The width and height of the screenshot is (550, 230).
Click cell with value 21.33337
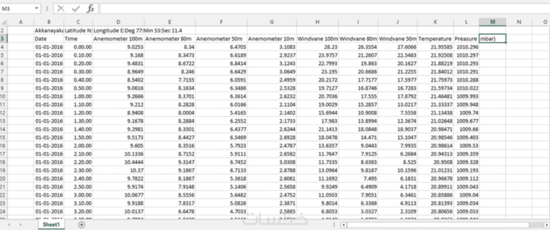[x=435, y=105]
